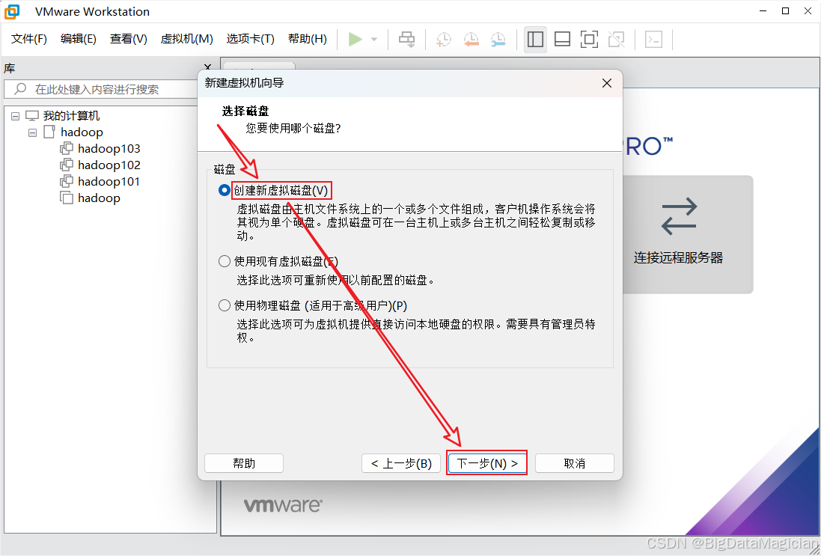Image resolution: width=821 pixels, height=556 pixels.
Task: Click the Unity mode toolbar icon
Action: point(616,39)
